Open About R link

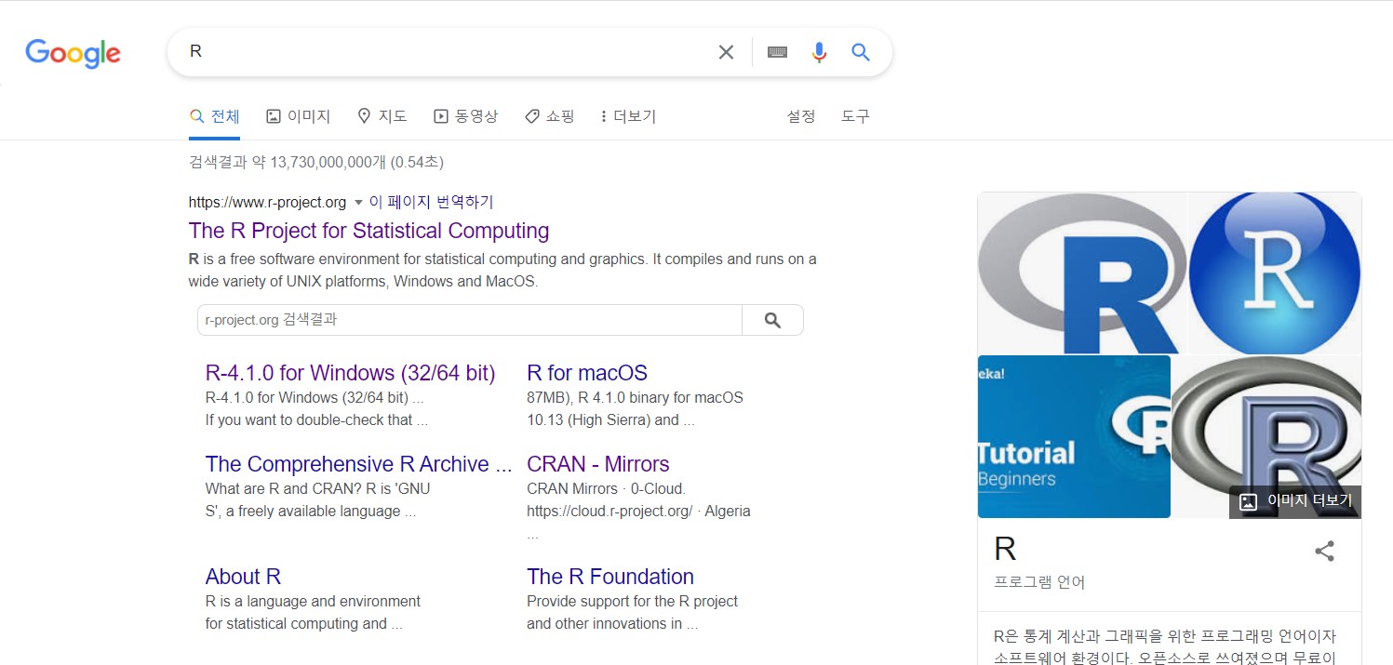tap(243, 577)
